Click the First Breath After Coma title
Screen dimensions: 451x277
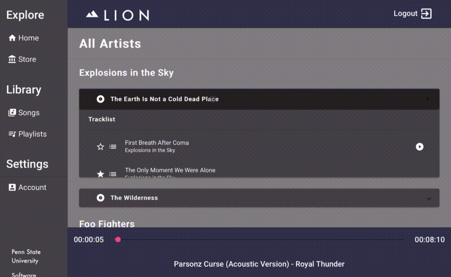pyautogui.click(x=157, y=143)
